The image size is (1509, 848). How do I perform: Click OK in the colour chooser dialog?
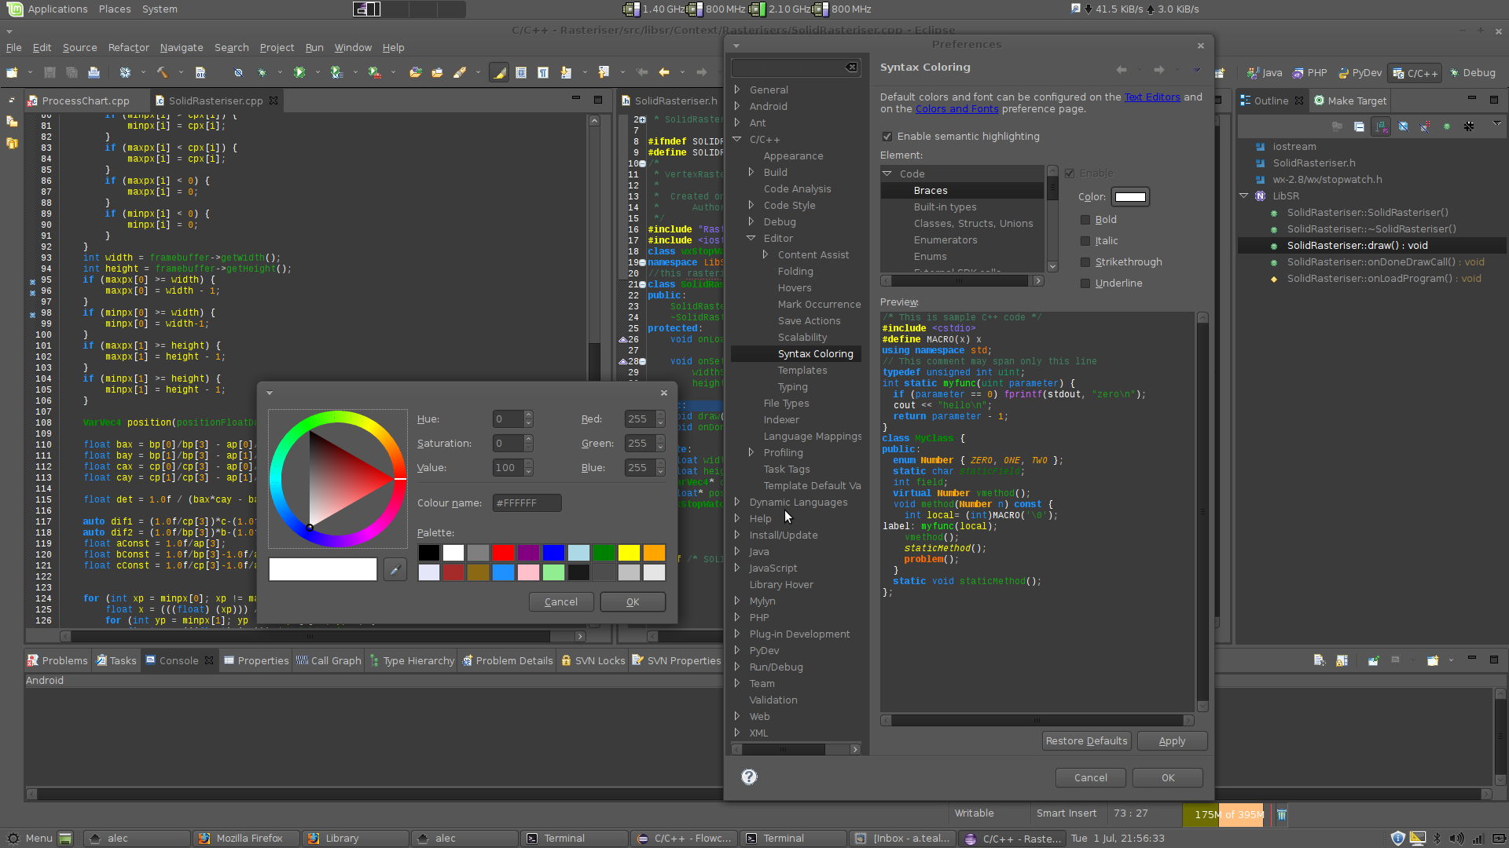(x=633, y=601)
